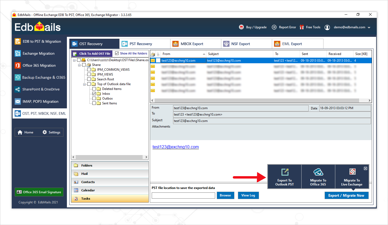Switch to the OST Recovery tab
The height and width of the screenshot is (225, 388).
(94, 44)
